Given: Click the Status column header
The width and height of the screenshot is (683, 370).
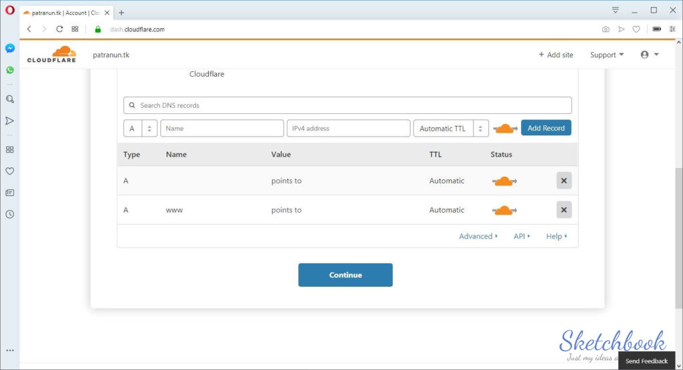Looking at the screenshot, I should point(502,154).
